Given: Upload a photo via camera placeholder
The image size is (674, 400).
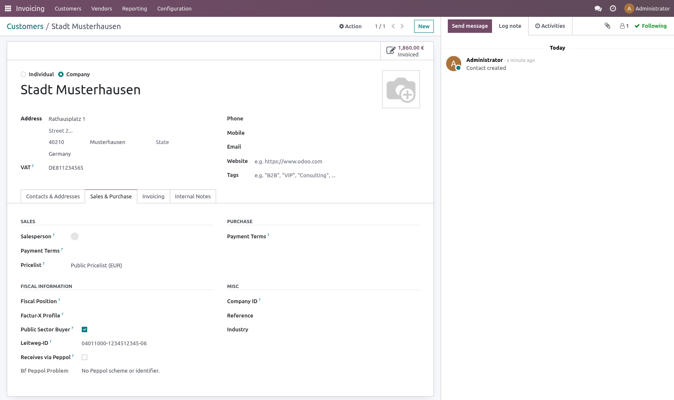Looking at the screenshot, I should [x=401, y=89].
